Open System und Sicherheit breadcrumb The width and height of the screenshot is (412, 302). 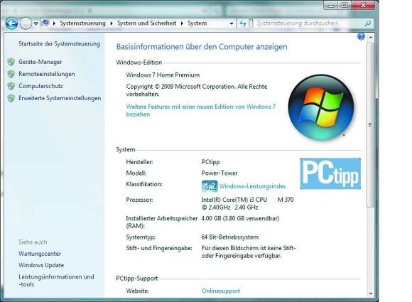pos(146,23)
